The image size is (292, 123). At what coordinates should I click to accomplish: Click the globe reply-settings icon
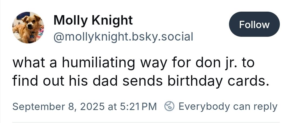[x=170, y=106]
